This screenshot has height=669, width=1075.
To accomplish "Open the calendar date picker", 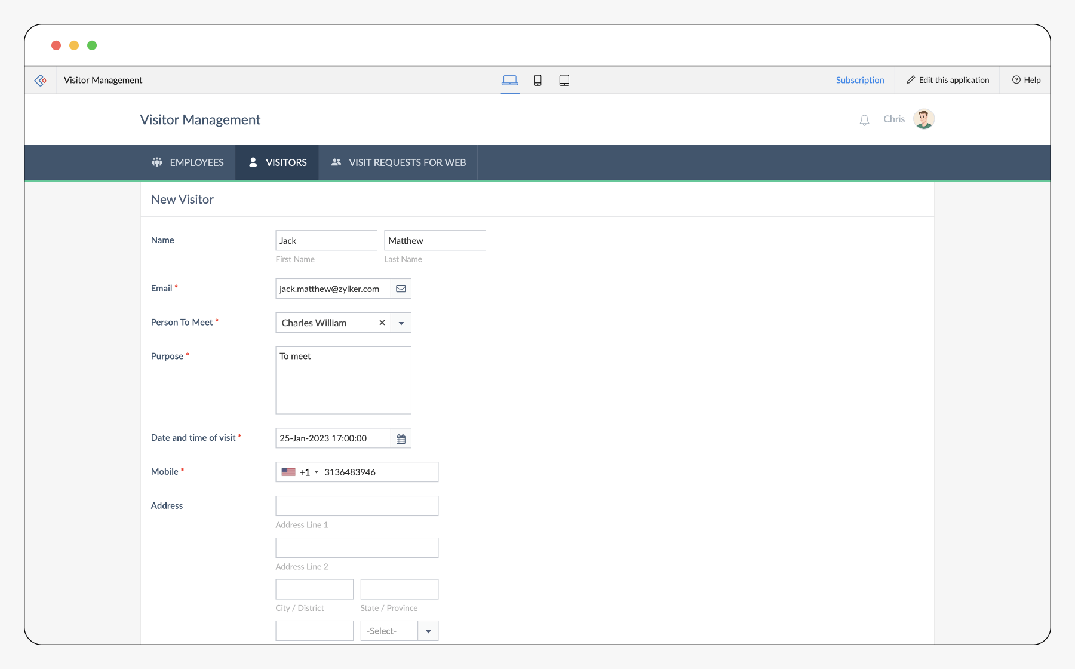I will [x=401, y=438].
